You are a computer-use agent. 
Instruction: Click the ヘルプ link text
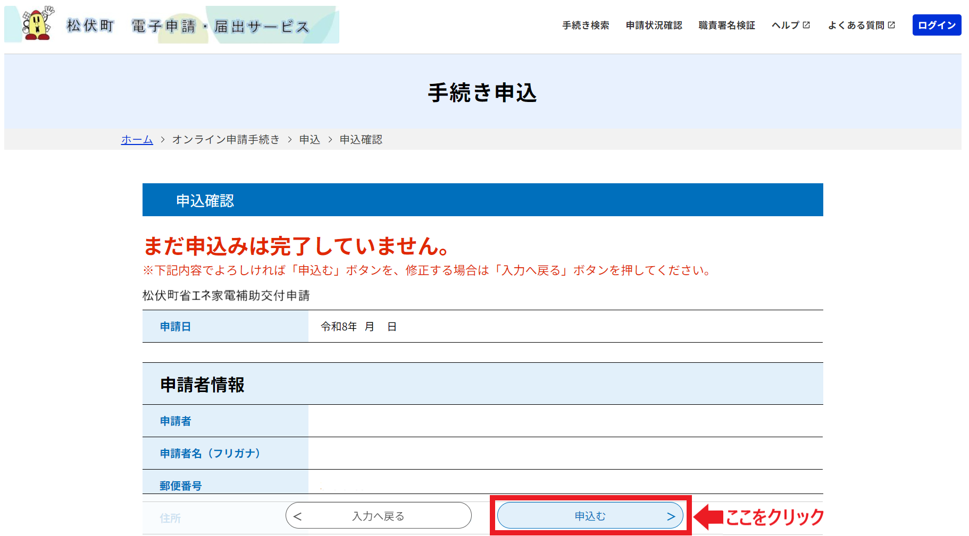tap(786, 25)
